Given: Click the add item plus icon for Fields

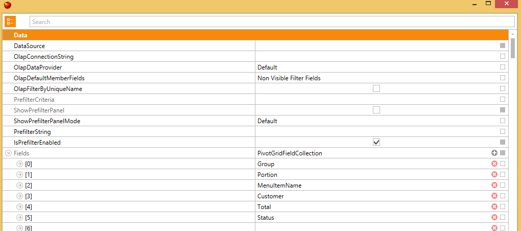Looking at the screenshot, I should [x=494, y=153].
